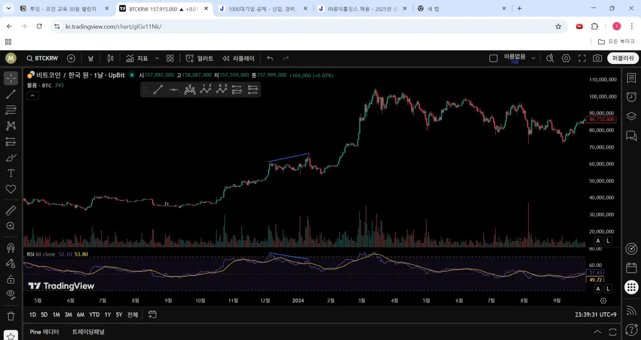Open the object tree layers icon
Image resolution: width=641 pixels, height=340 pixels.
tap(631, 116)
